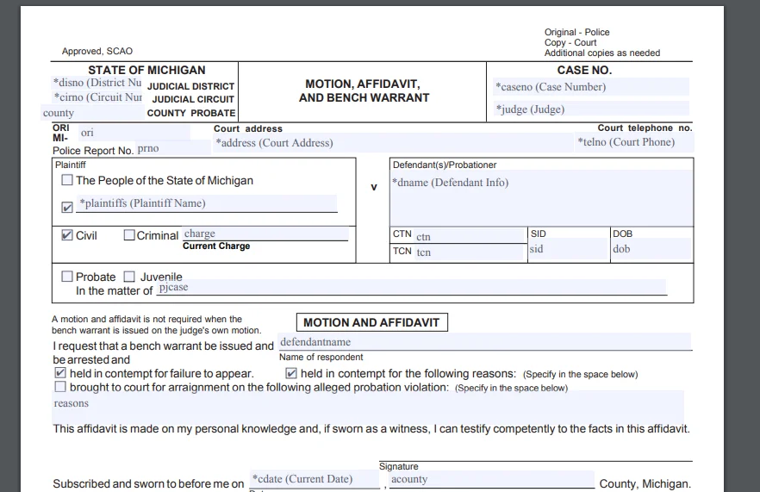Image resolution: width=760 pixels, height=492 pixels.
Task: Click the Case Number field
Action: pyautogui.click(x=591, y=87)
